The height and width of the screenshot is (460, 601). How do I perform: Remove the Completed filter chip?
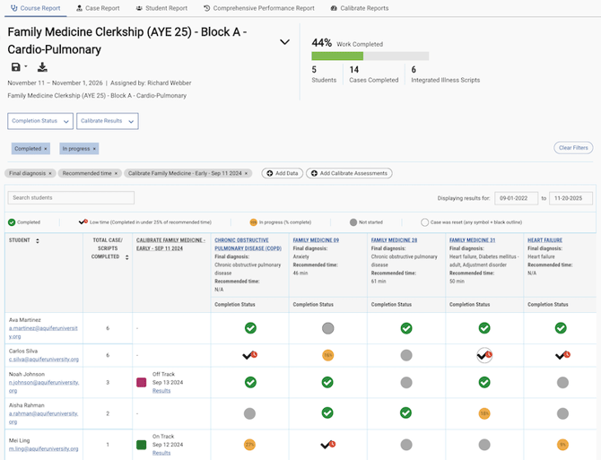pyautogui.click(x=46, y=149)
